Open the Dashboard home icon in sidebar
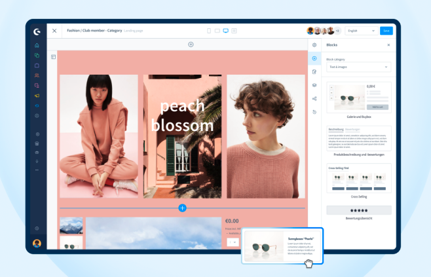Image resolution: width=431 pixels, height=277 pixels. [x=37, y=46]
